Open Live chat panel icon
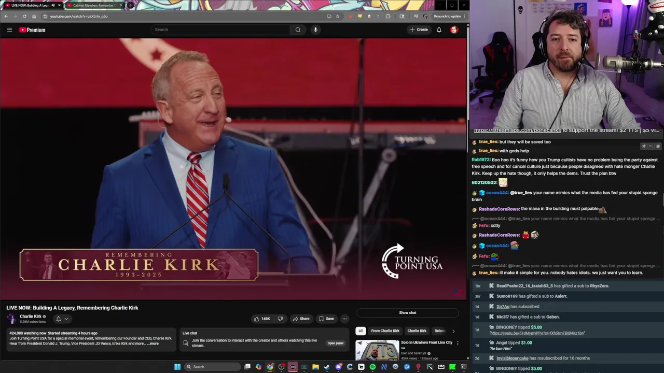Screen dimensions: 664x373 pos(186,343)
